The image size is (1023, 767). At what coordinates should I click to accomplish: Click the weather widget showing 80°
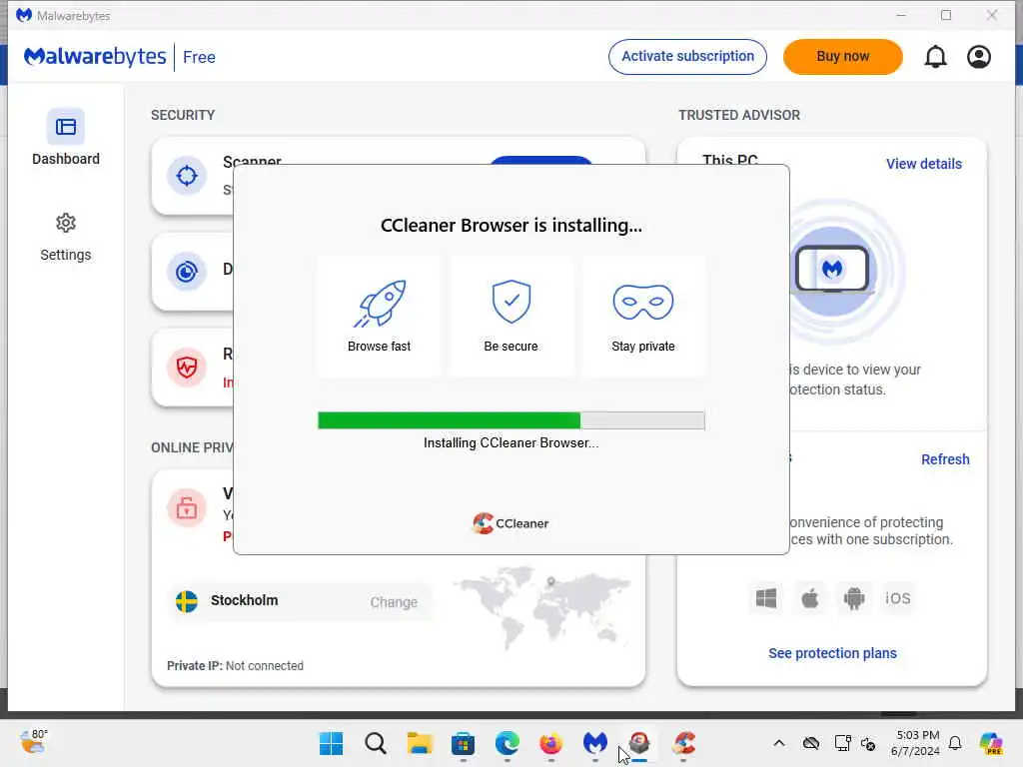point(34,742)
